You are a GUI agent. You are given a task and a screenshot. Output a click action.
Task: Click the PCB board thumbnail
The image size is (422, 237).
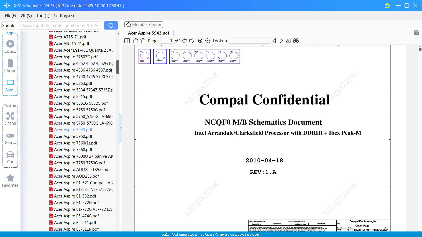(x=145, y=56)
